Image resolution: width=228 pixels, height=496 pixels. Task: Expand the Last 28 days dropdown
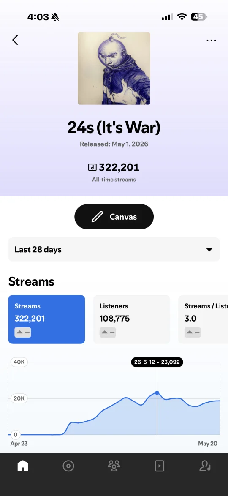point(114,250)
